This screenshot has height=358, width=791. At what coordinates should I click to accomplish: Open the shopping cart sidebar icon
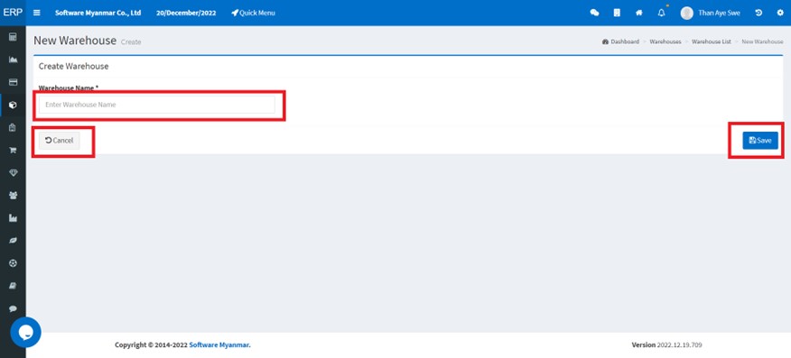[14, 150]
